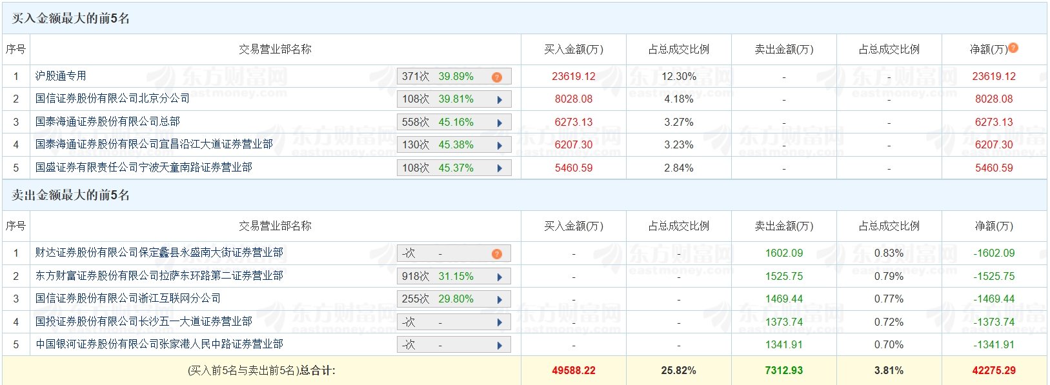1050x385 pixels.
Task: Select ratio 12.30% cell
Action: tap(679, 76)
